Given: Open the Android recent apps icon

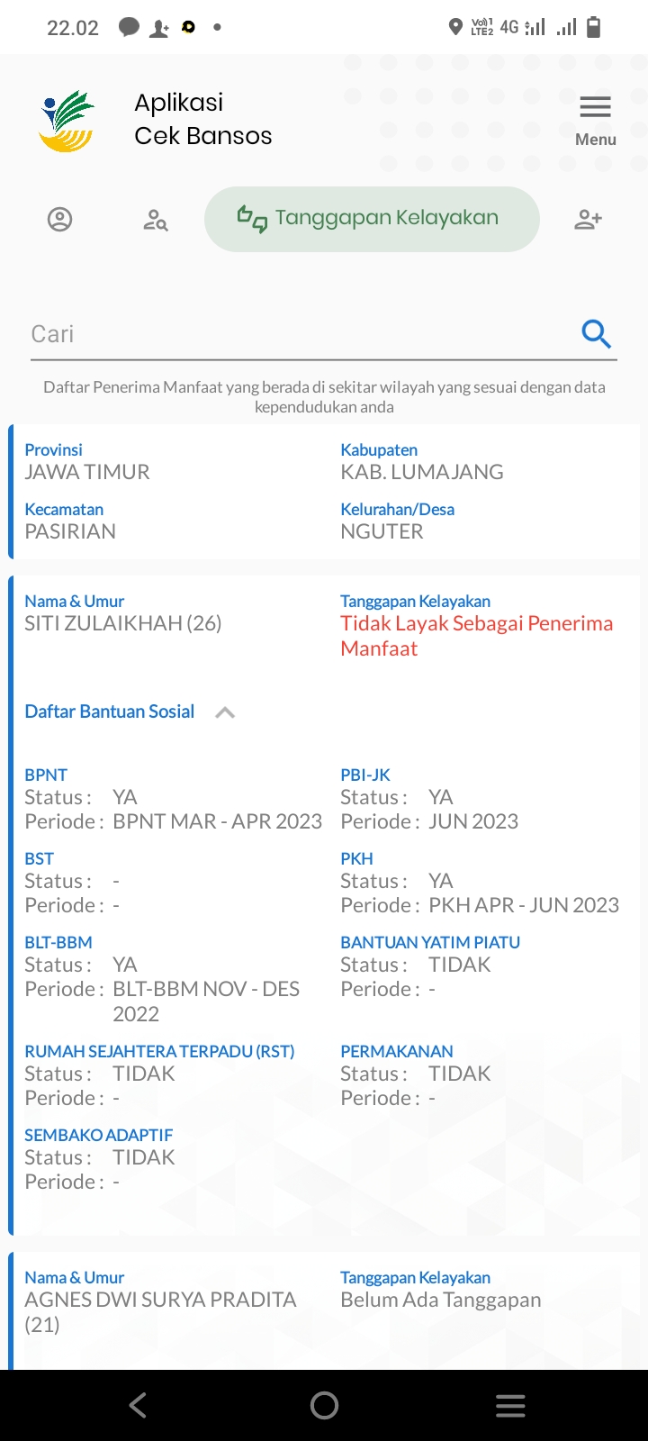Looking at the screenshot, I should tap(510, 1406).
